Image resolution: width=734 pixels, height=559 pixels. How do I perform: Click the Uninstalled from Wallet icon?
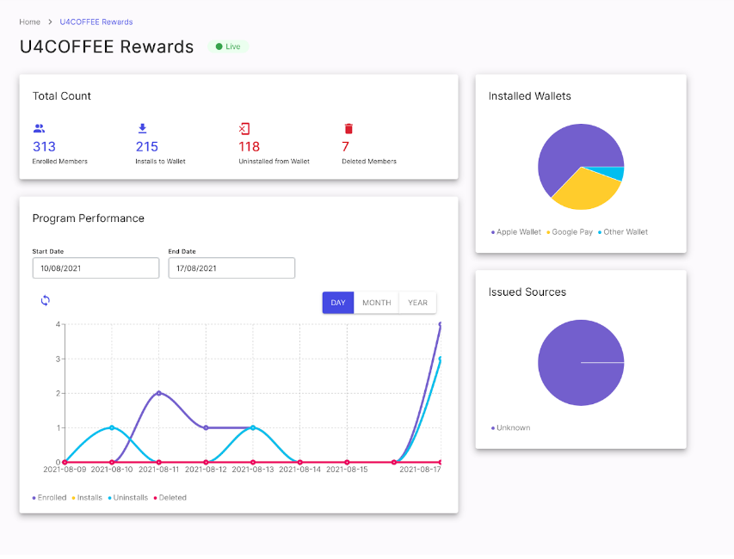[x=244, y=129]
